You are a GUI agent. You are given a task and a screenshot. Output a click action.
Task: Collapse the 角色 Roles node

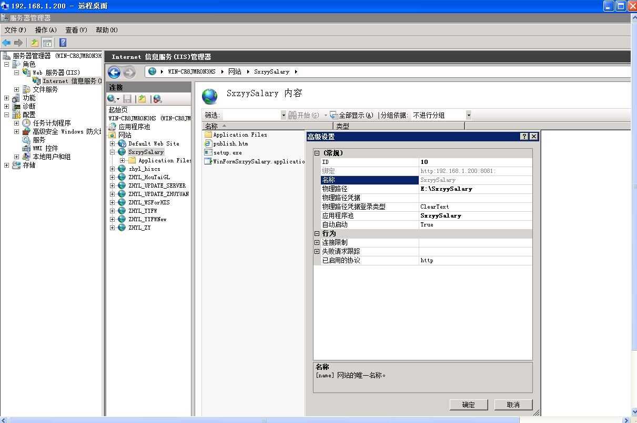tap(6, 64)
